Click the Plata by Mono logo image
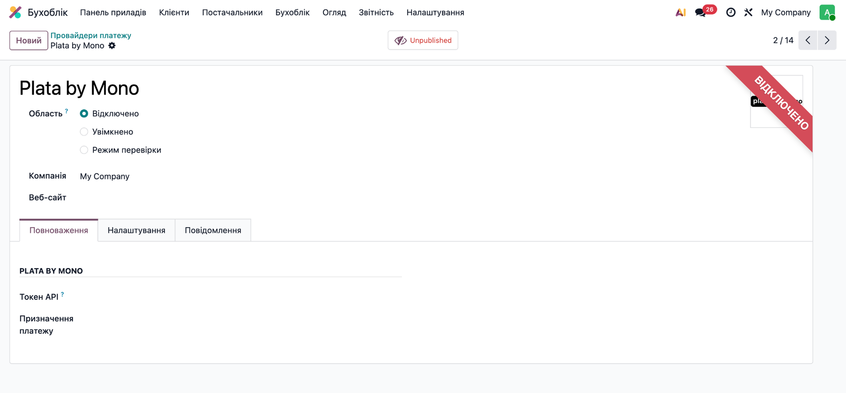The width and height of the screenshot is (846, 393). (776, 101)
